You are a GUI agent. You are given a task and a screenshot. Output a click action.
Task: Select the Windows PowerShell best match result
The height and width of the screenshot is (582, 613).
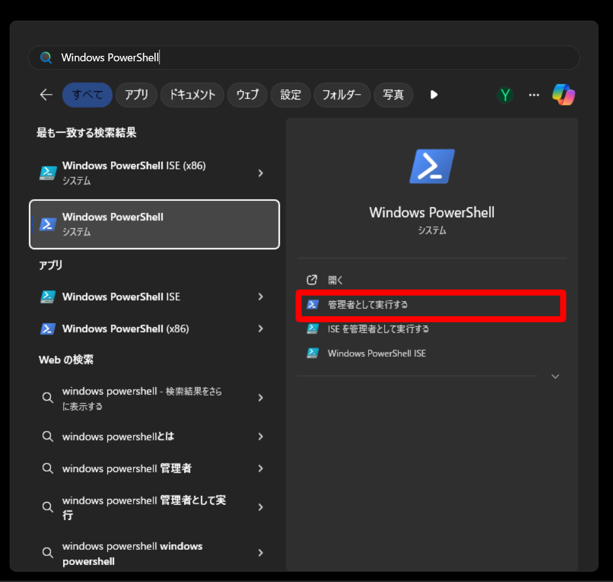point(154,225)
